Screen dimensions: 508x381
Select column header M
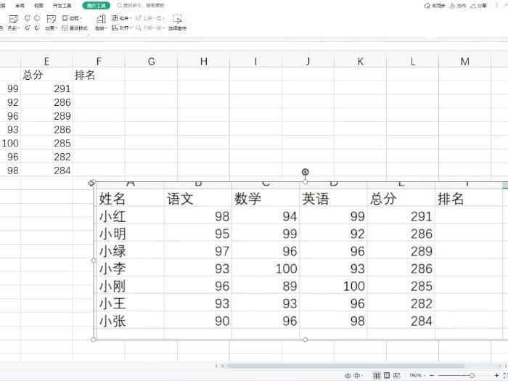(x=465, y=61)
